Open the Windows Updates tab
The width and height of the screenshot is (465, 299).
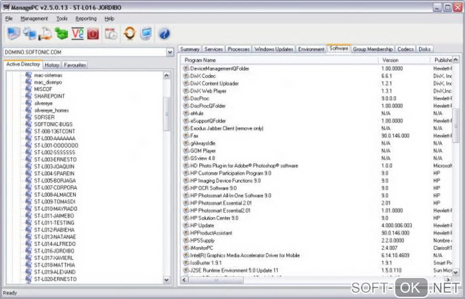(274, 49)
